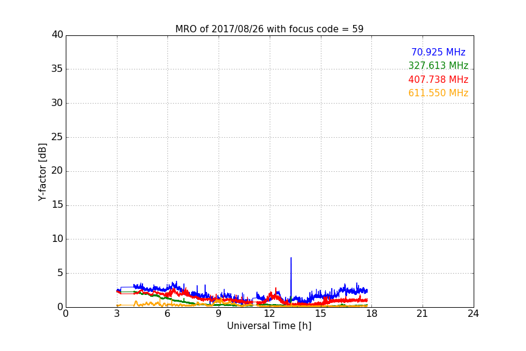
Task: Click the tall blue spike peak after 13 h
Action: [291, 258]
